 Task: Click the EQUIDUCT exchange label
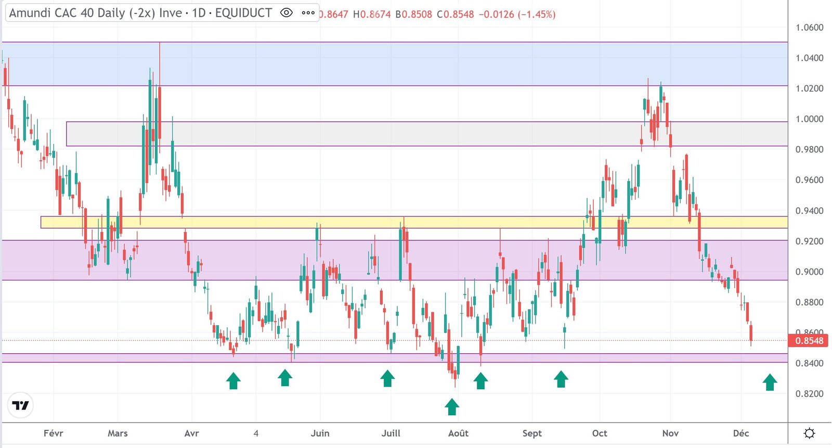(243, 13)
